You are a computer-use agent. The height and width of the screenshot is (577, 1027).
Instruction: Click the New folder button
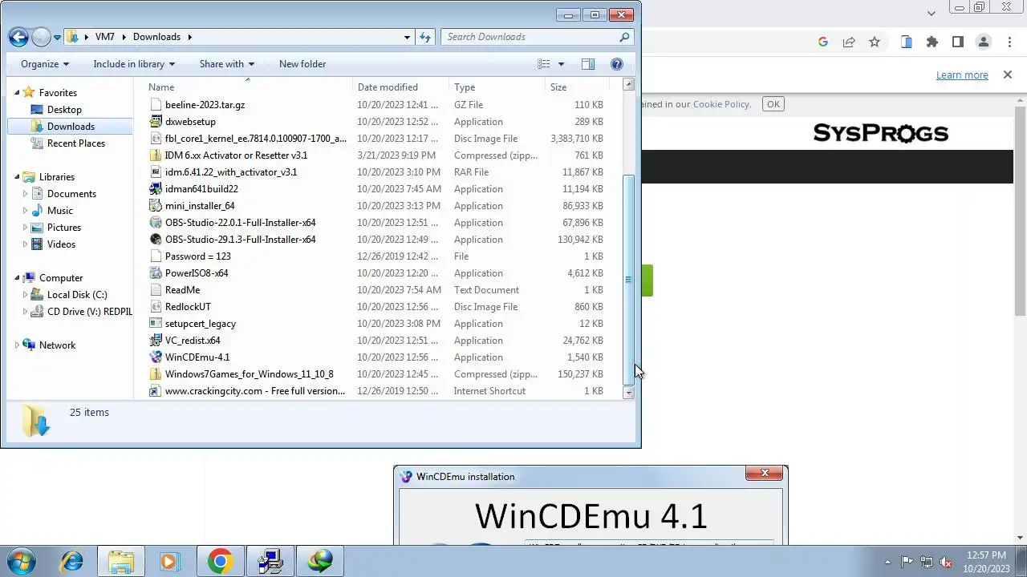click(x=302, y=64)
